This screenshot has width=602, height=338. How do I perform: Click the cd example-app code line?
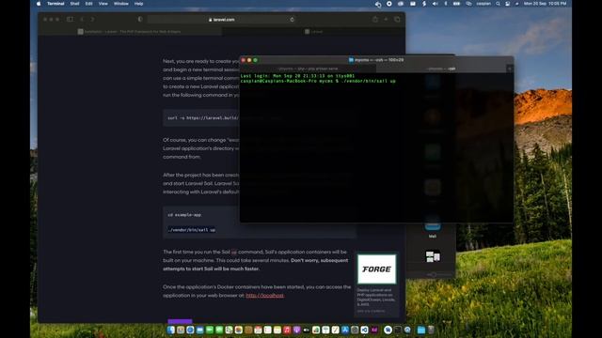(184, 215)
